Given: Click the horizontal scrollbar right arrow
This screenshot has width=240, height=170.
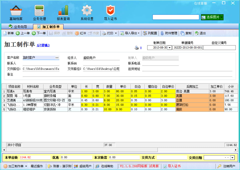Looking at the screenshot, I should [235, 150].
